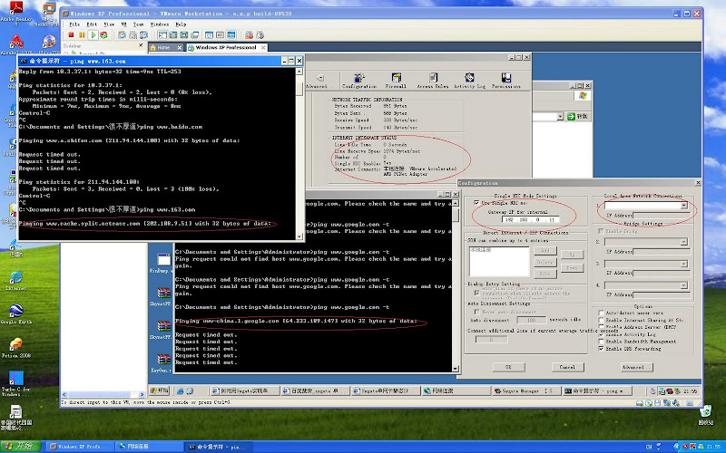Toggle Enable Bandwidth Management checkbox
Image resolution: width=726 pixels, height=453 pixels.
pyautogui.click(x=601, y=342)
